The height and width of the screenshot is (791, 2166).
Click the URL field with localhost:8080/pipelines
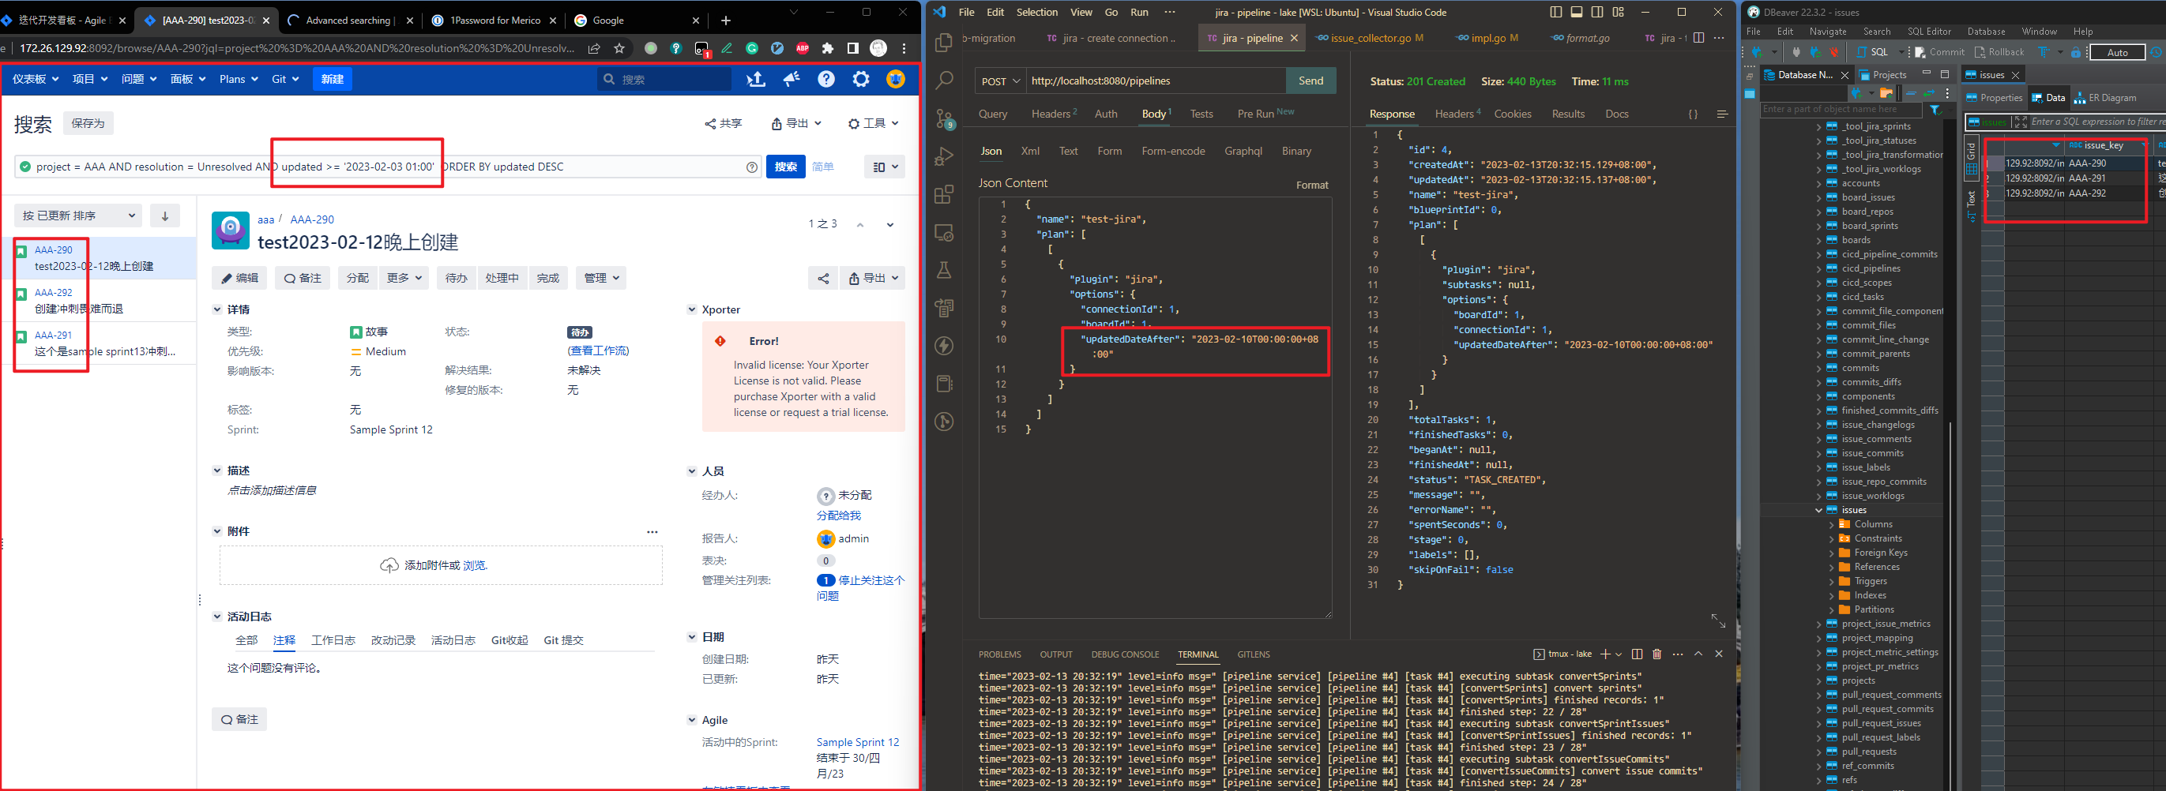coord(1156,81)
